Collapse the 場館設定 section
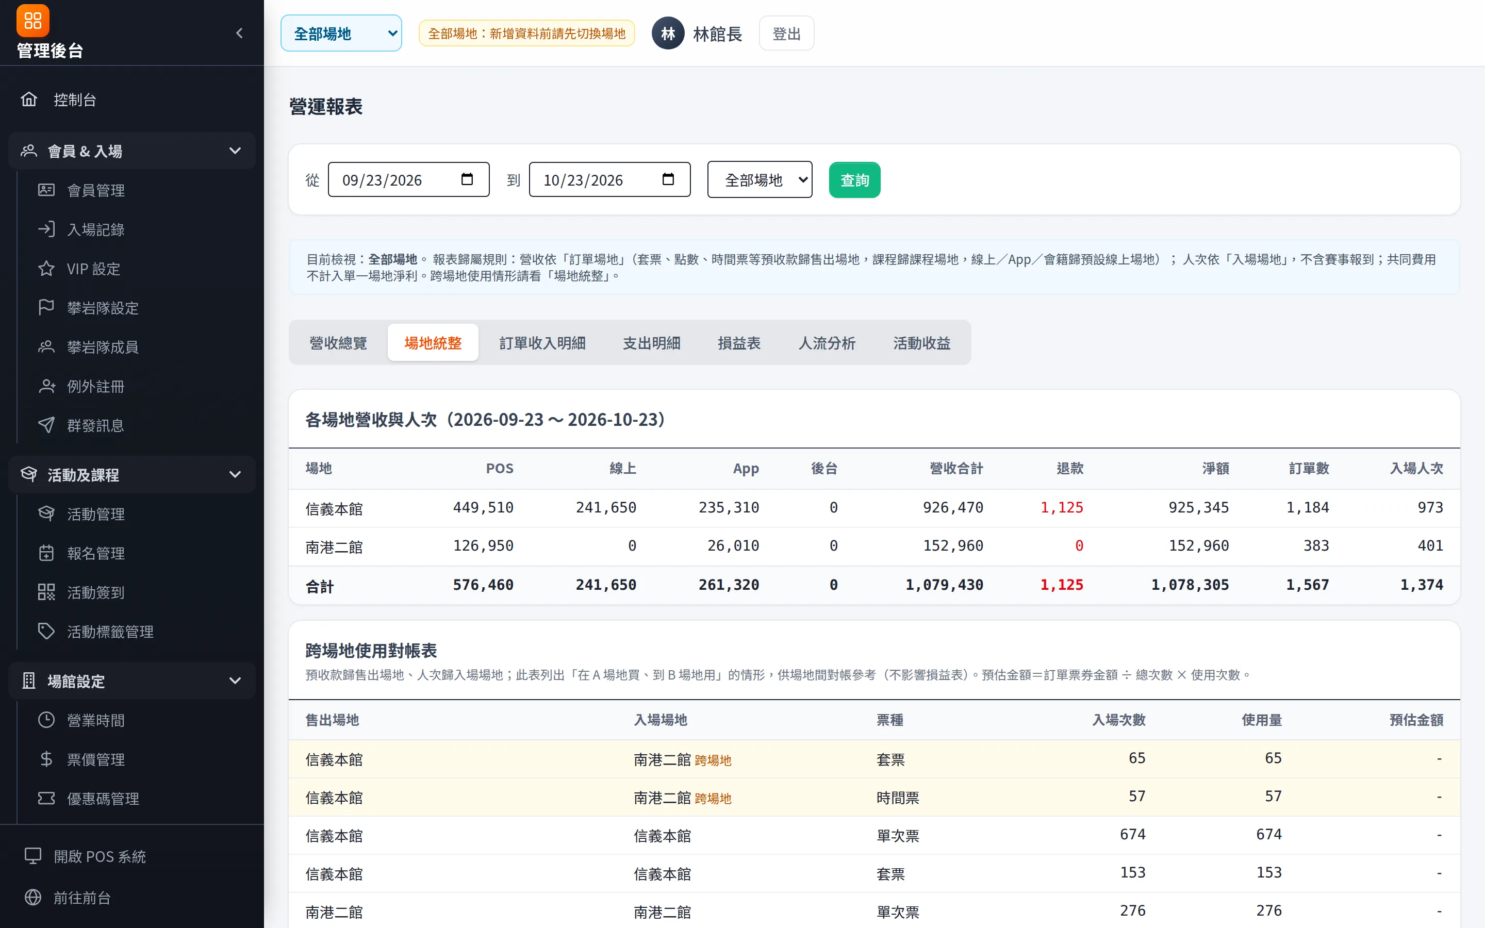 (x=132, y=681)
